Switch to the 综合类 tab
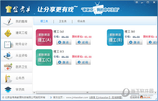 click(81, 21)
